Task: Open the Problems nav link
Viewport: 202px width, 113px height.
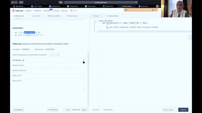Action: (37, 11)
